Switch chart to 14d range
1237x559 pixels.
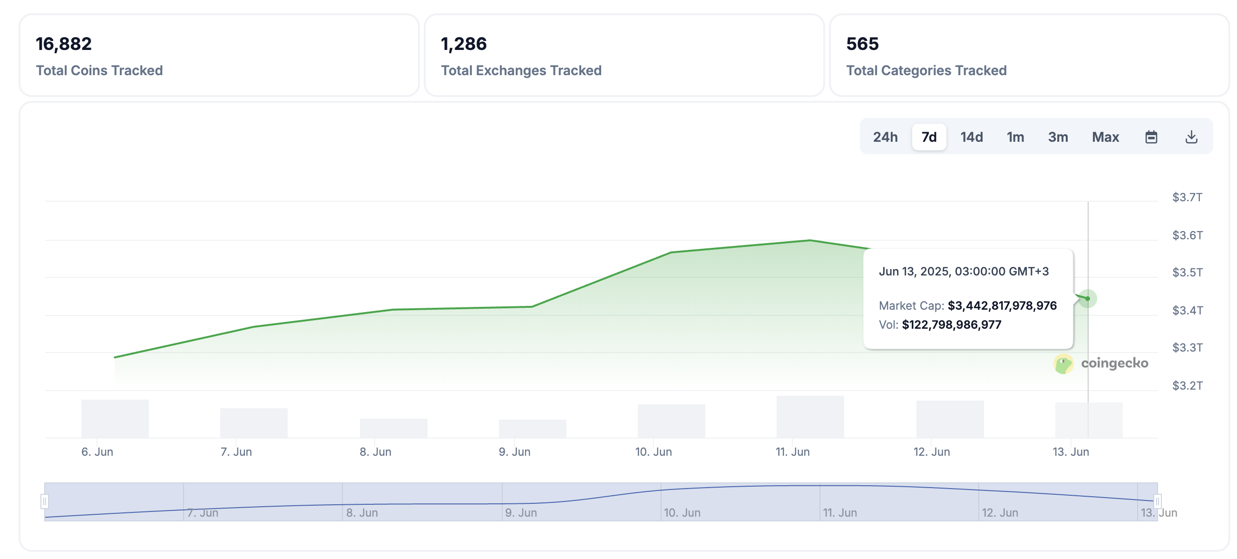972,137
